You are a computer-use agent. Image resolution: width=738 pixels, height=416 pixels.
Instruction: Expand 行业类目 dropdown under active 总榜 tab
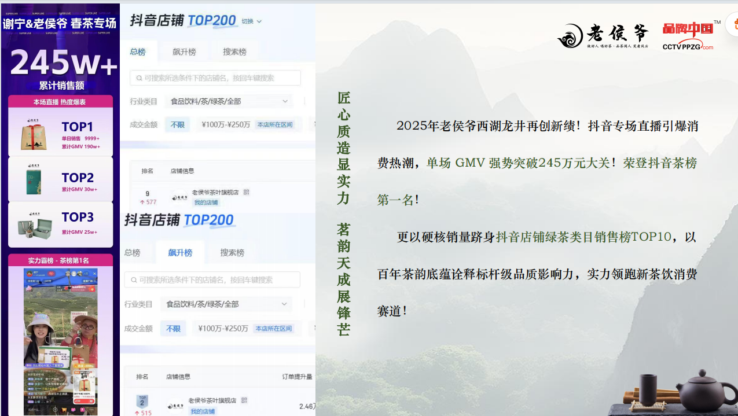tap(229, 101)
